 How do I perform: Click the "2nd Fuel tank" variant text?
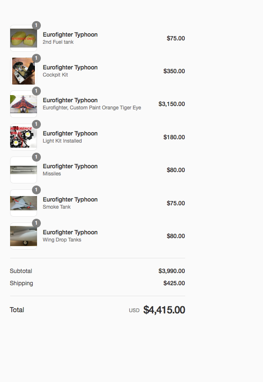tap(58, 42)
